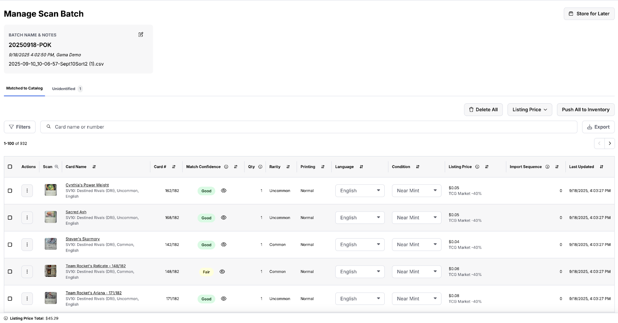This screenshot has height=323, width=618.
Task: Open the Cynthia's Power Weight card link
Action: pyautogui.click(x=87, y=185)
